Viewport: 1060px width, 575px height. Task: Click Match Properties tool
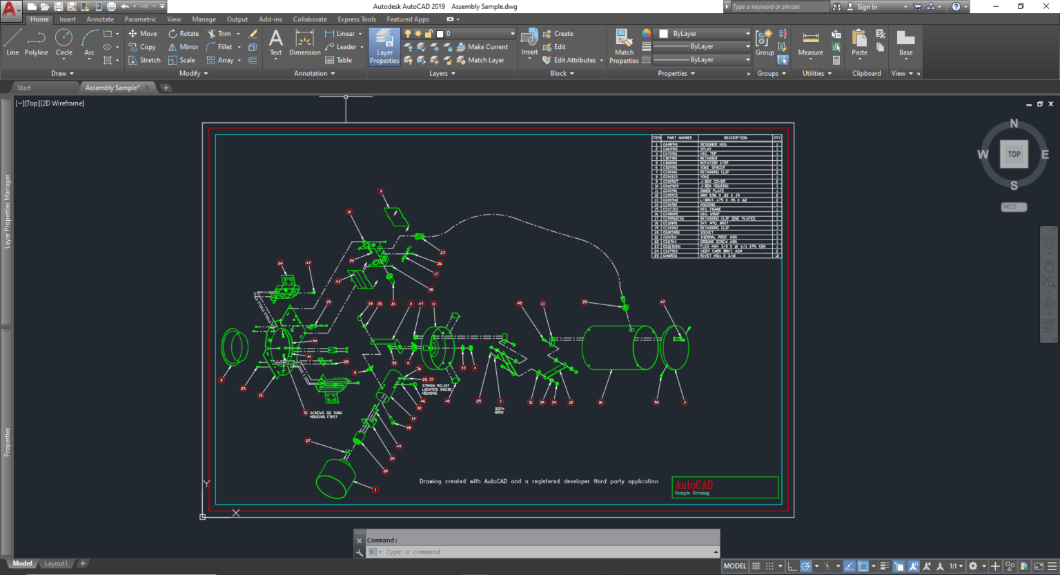pyautogui.click(x=624, y=47)
